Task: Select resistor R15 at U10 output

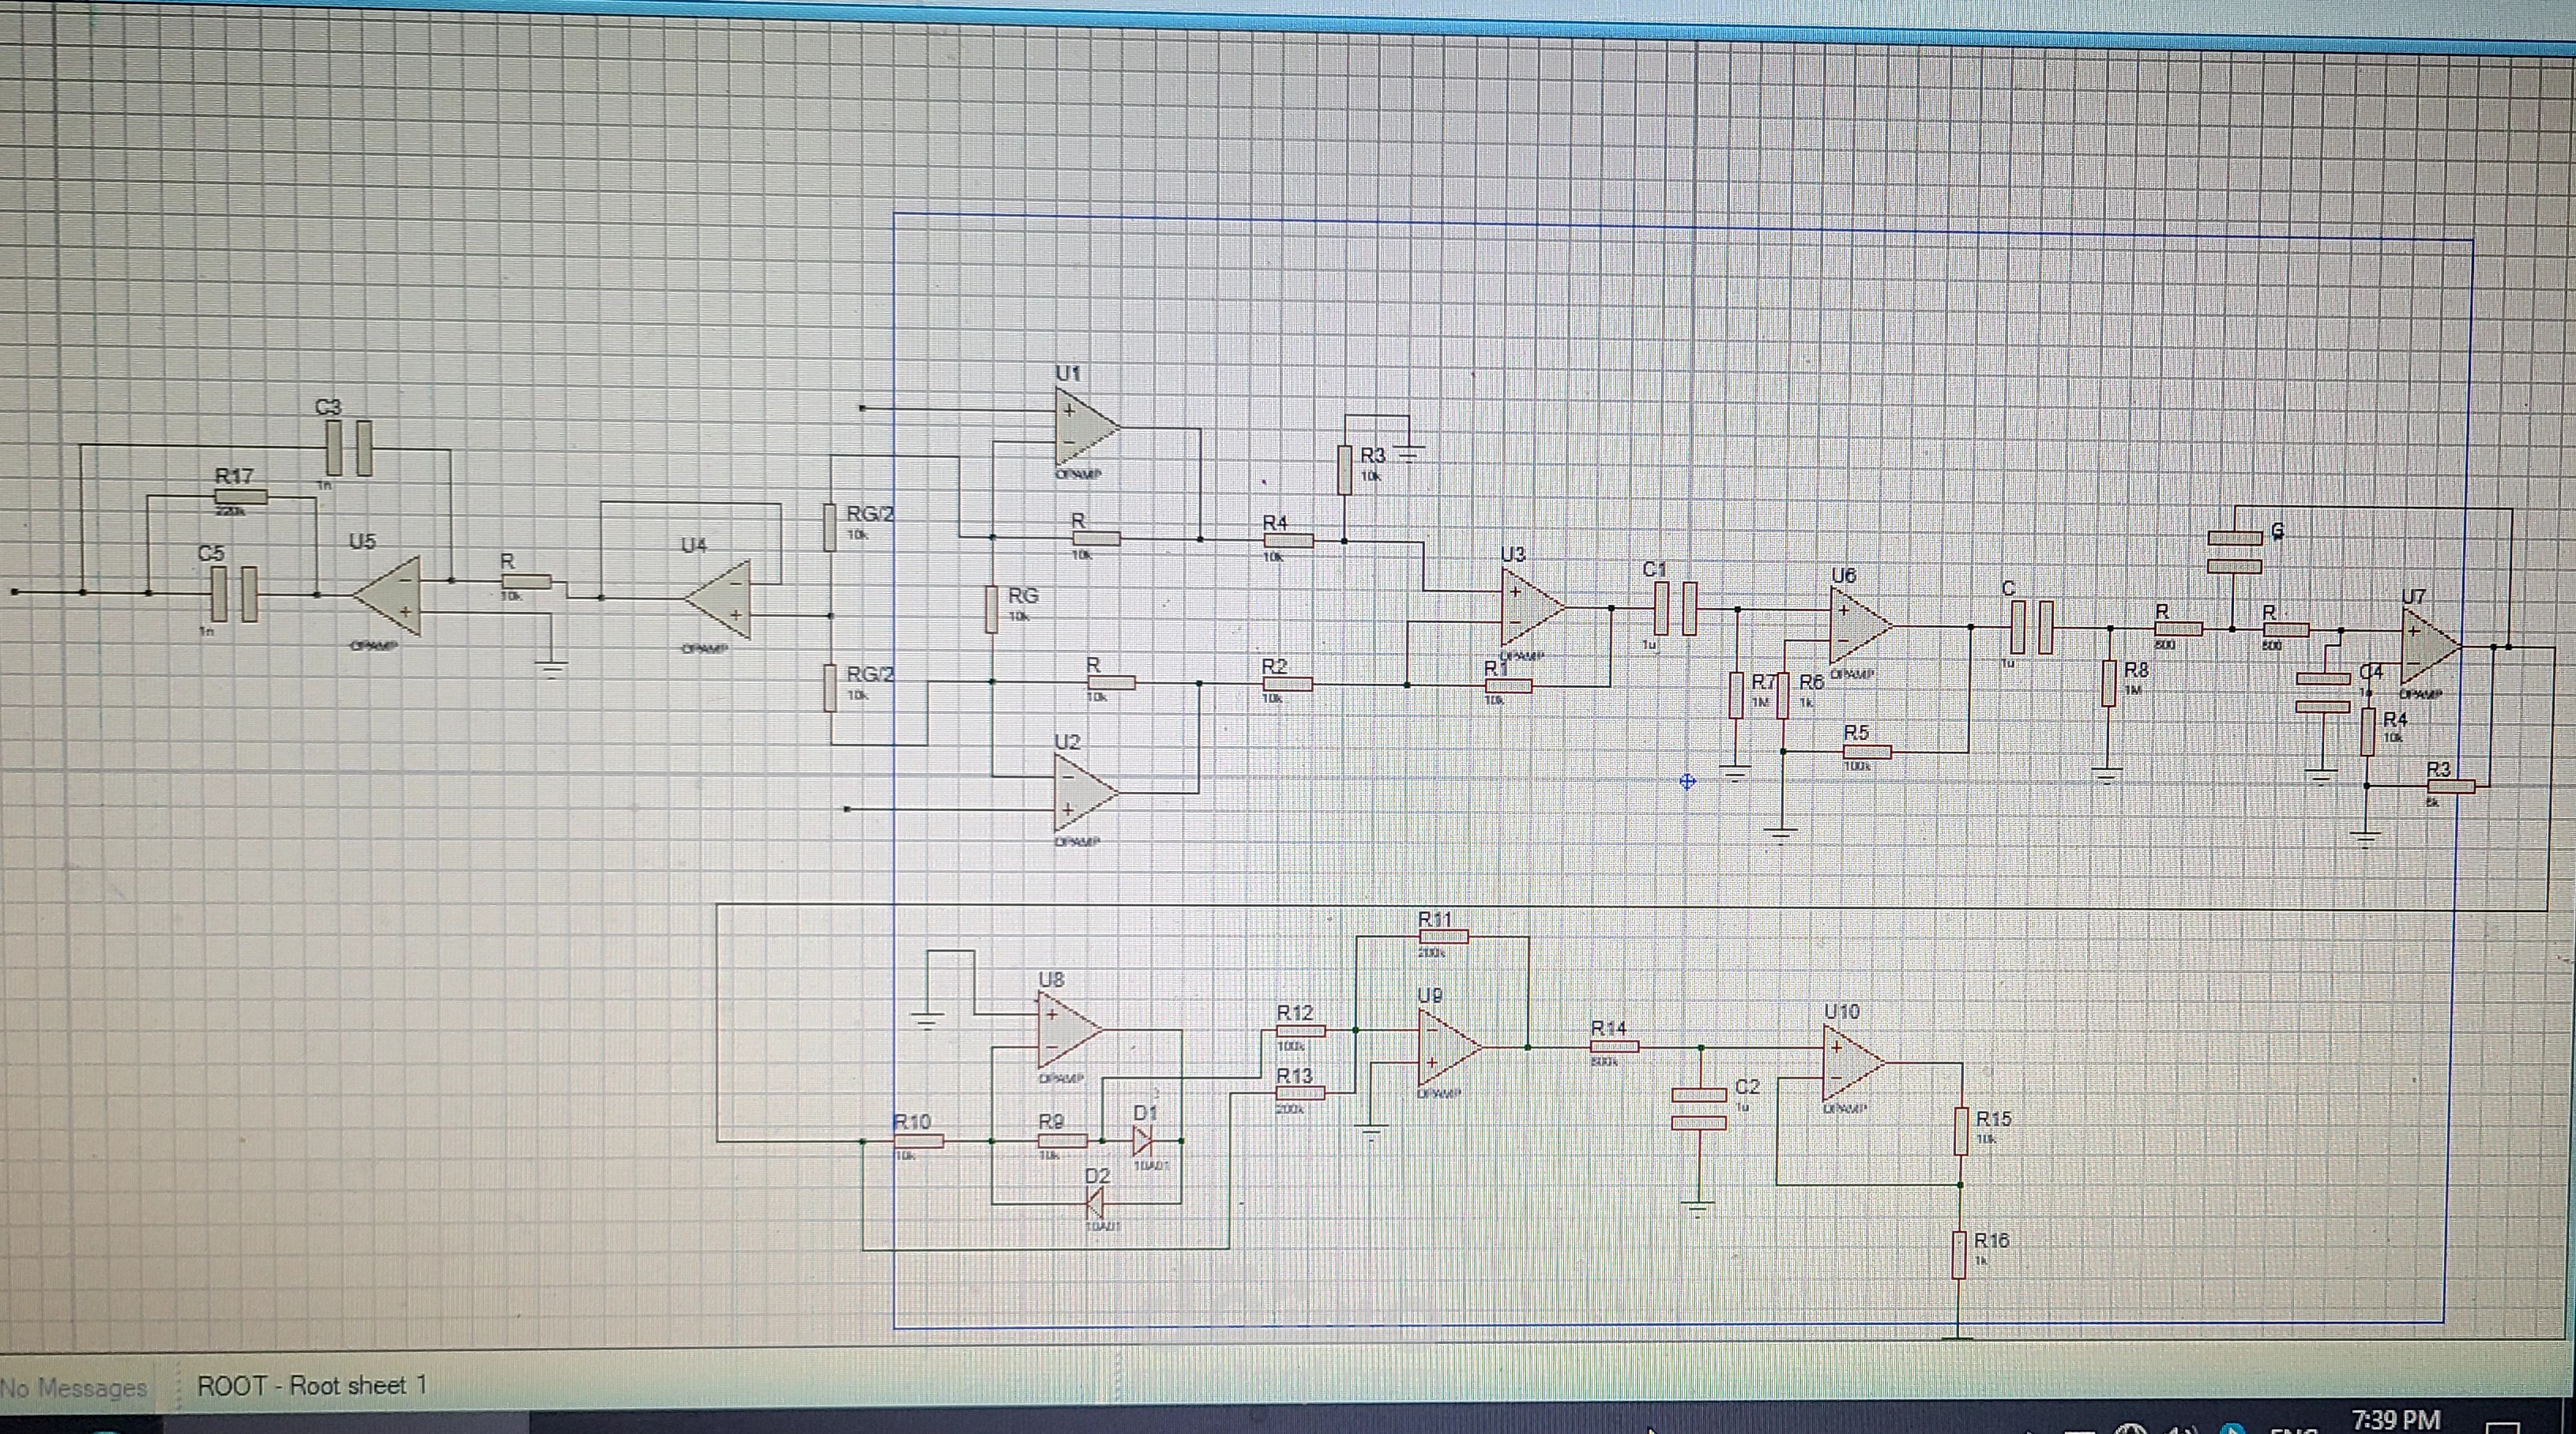Action: 1960,1132
